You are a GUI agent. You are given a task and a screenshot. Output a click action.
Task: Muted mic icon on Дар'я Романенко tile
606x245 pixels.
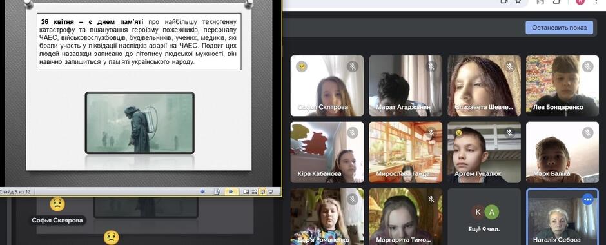(x=352, y=199)
